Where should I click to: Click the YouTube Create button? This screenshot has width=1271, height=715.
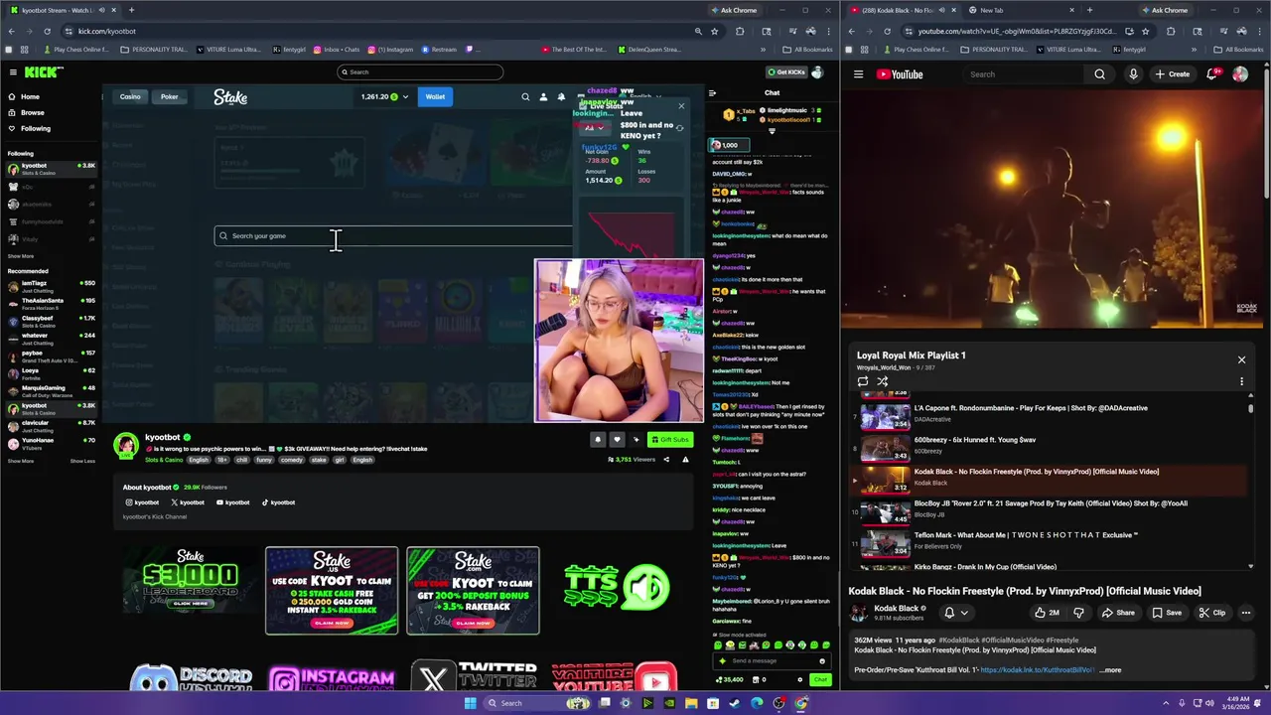1172,74
